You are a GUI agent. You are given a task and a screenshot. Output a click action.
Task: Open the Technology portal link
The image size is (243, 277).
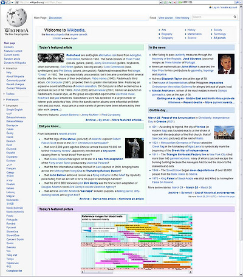[220, 34]
